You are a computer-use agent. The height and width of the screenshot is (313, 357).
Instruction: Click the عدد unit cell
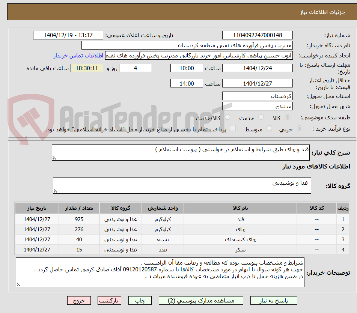point(163,250)
